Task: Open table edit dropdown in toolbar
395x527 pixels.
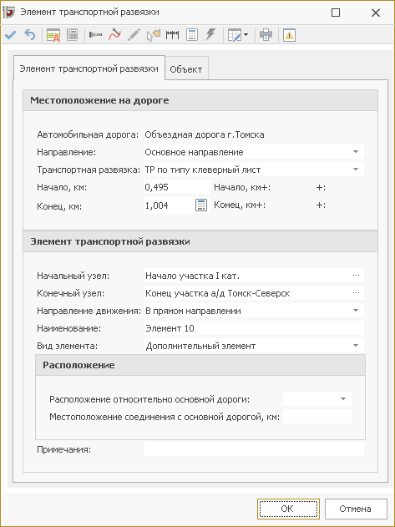Action: 238,34
